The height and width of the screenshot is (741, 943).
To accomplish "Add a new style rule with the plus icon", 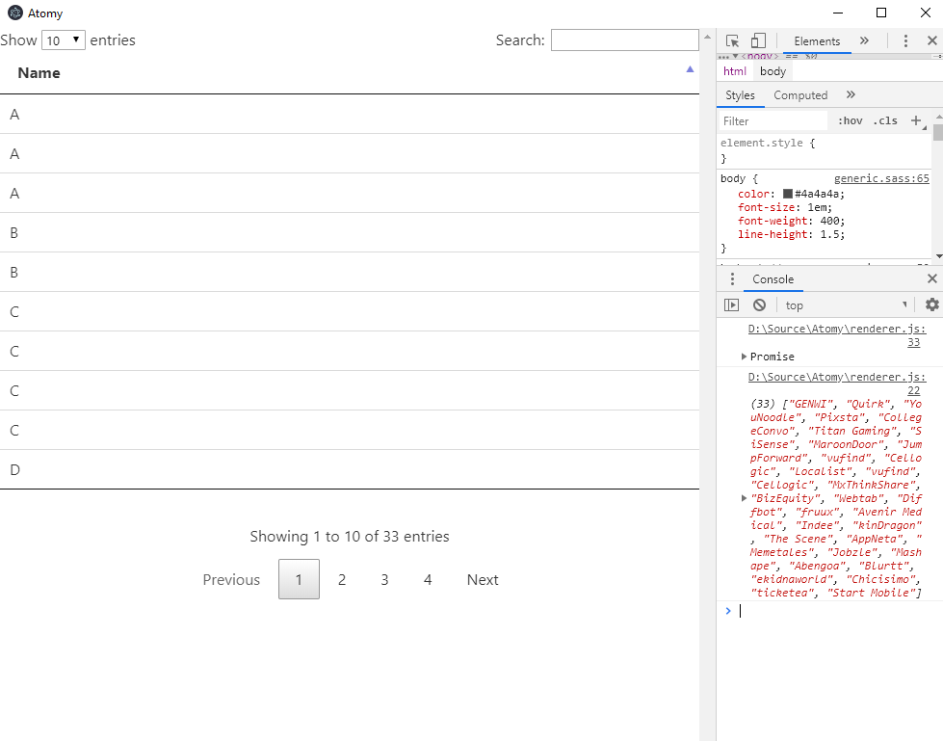I will coord(915,120).
